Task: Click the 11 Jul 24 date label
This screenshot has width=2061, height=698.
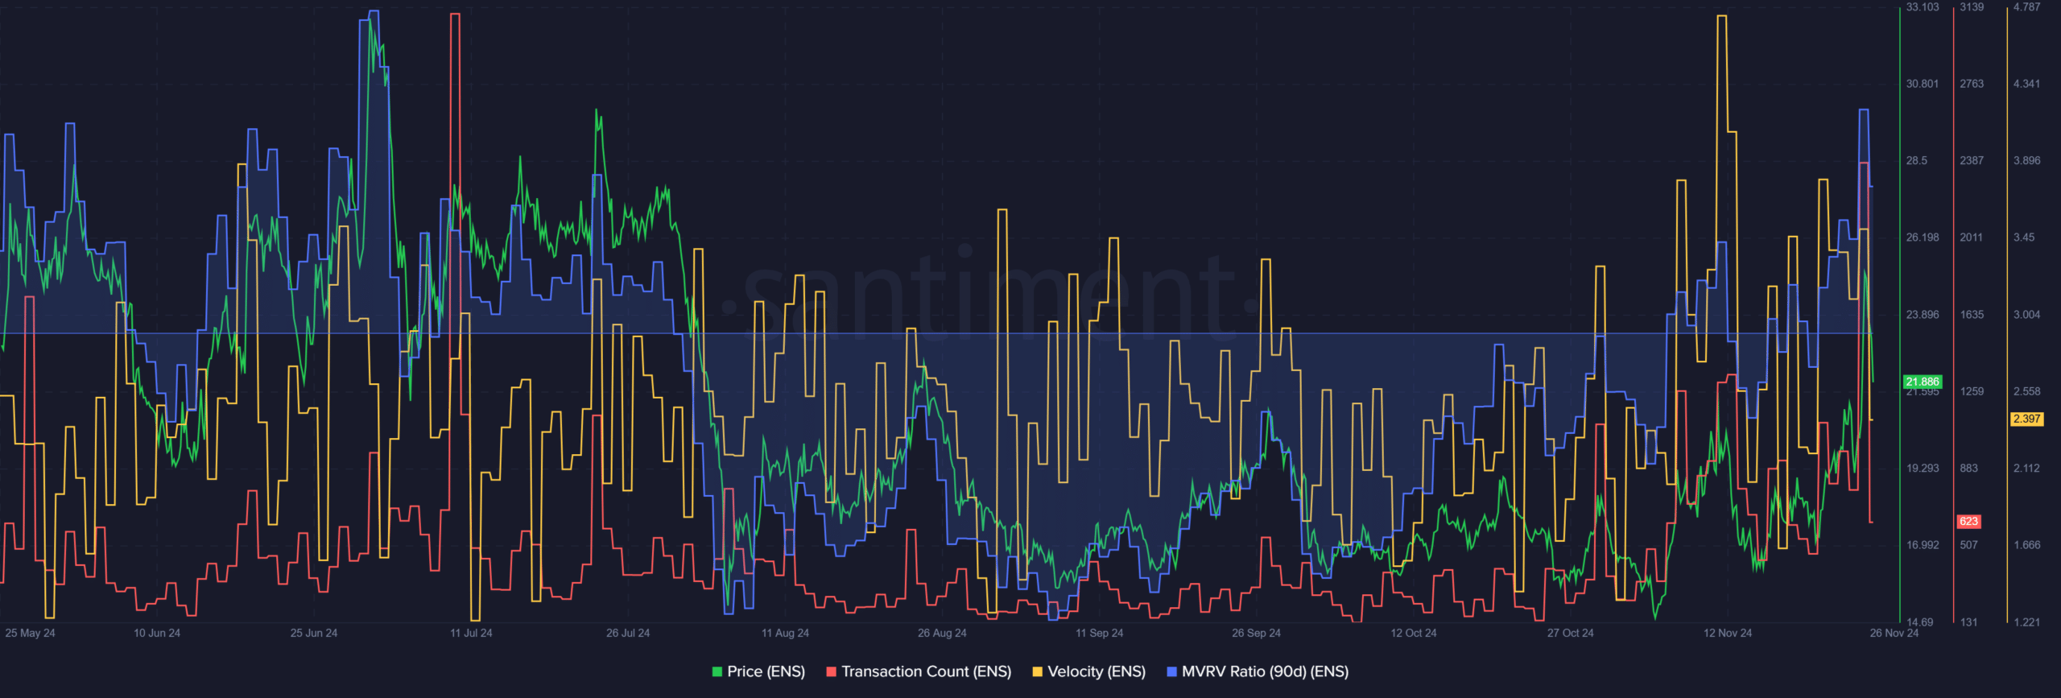Action: coord(471,633)
